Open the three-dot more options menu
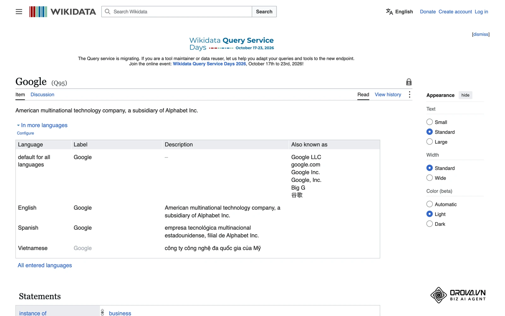This screenshot has height=316, width=505. (409, 94)
